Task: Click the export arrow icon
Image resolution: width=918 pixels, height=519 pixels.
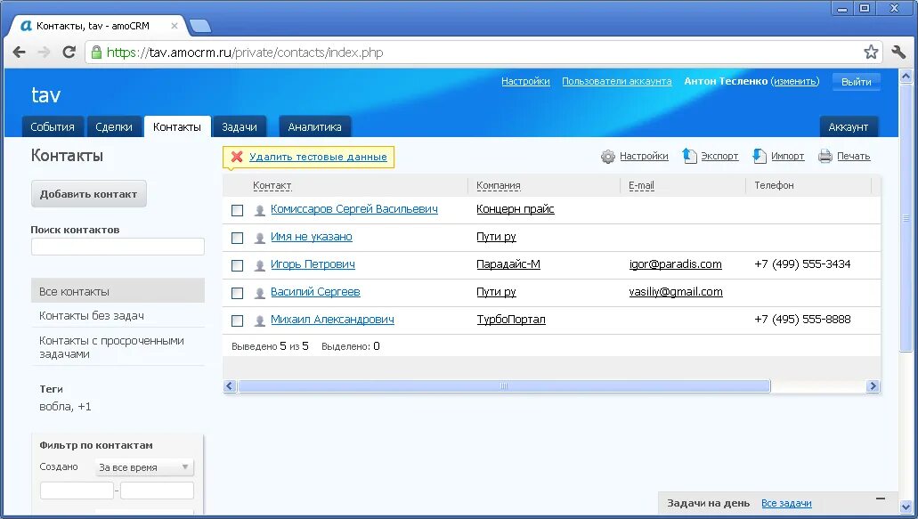Action: 689,156
